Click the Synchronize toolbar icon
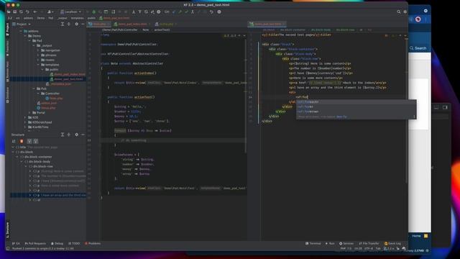This screenshot has width=460, height=259. click(x=21, y=12)
